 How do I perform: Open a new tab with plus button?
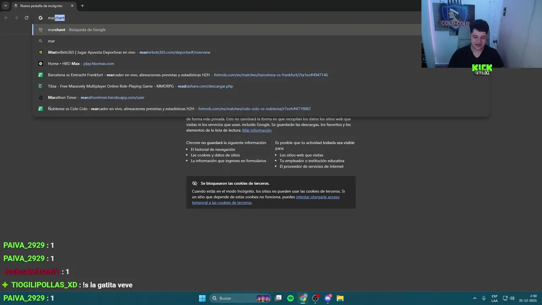coord(82,6)
